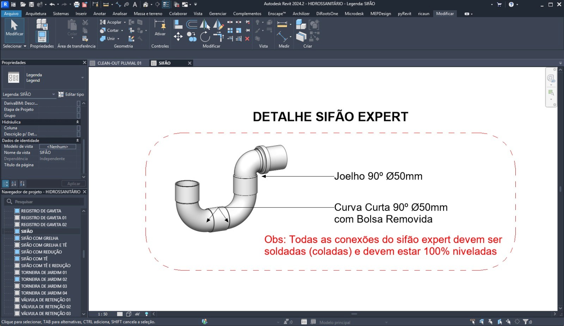The height and width of the screenshot is (326, 564).
Task: Expand the Acoplar dropdown arrow
Action: 125,22
